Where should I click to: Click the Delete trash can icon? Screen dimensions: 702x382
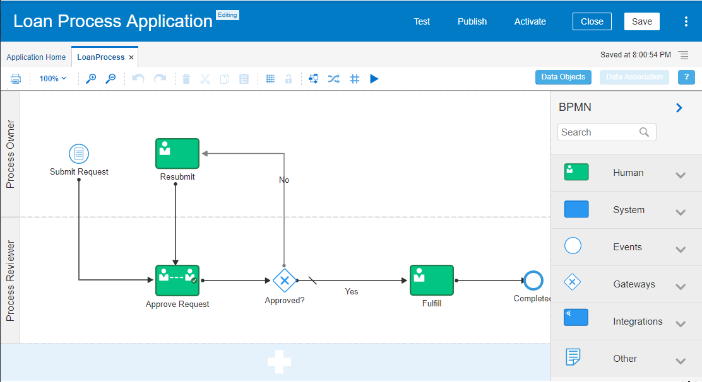pyautogui.click(x=186, y=79)
